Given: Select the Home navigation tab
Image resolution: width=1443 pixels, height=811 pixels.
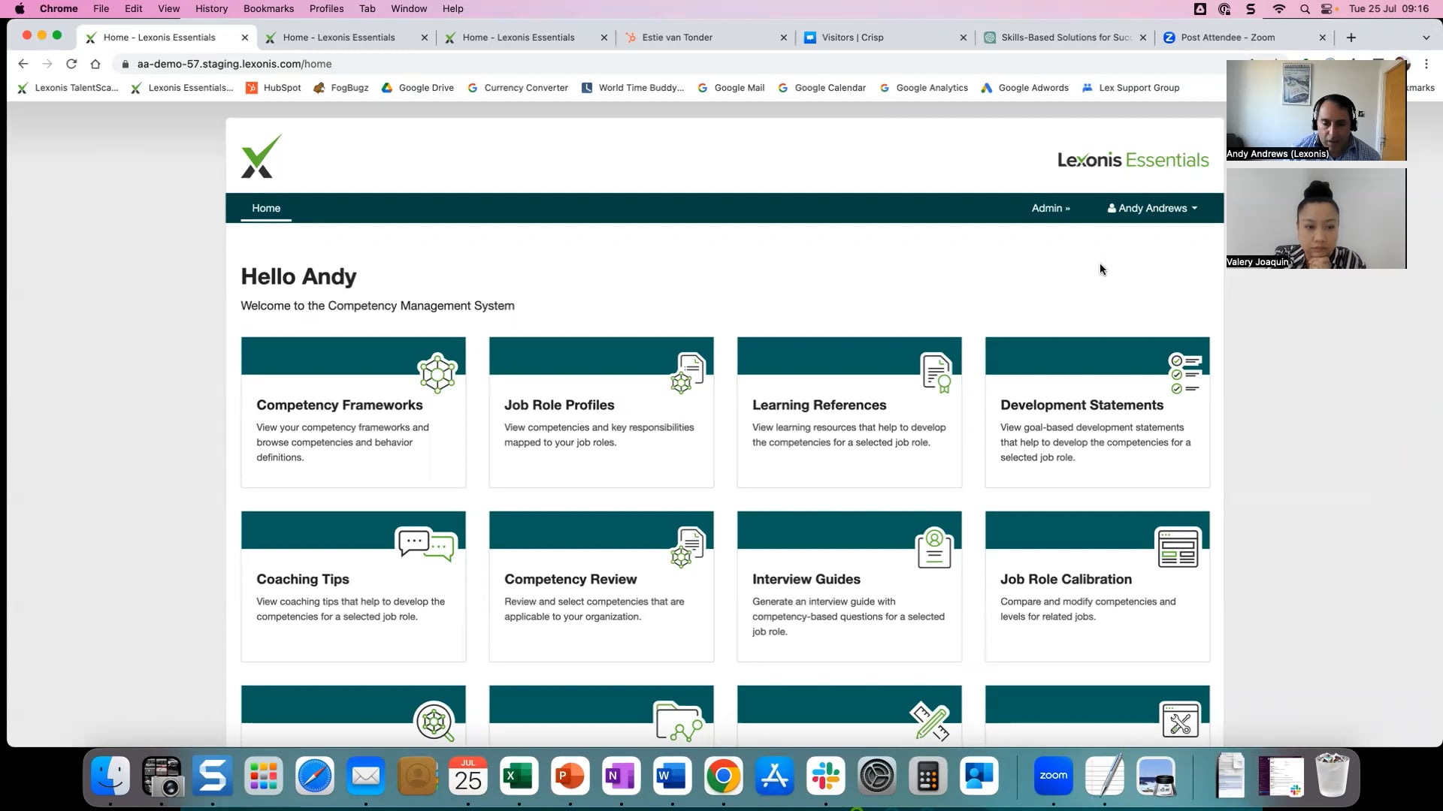Looking at the screenshot, I should (x=266, y=208).
